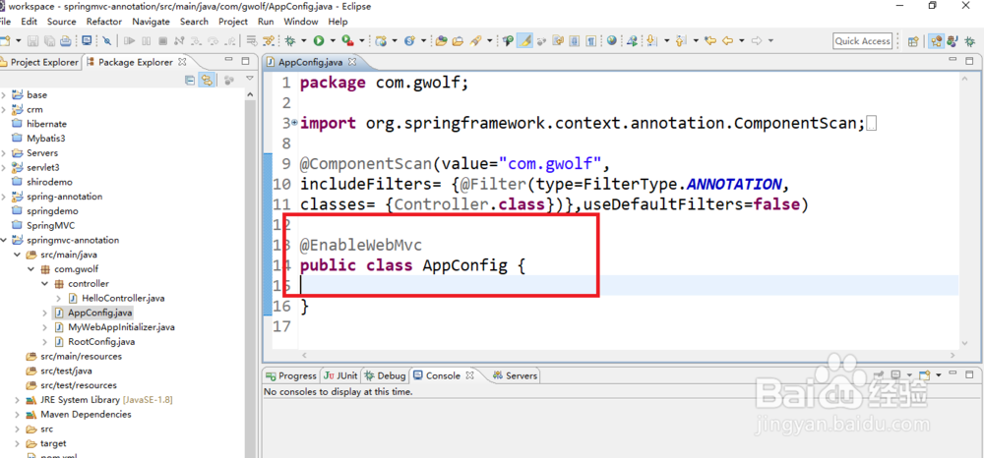Select the spring-annotation project
The image size is (984, 458).
pos(64,197)
